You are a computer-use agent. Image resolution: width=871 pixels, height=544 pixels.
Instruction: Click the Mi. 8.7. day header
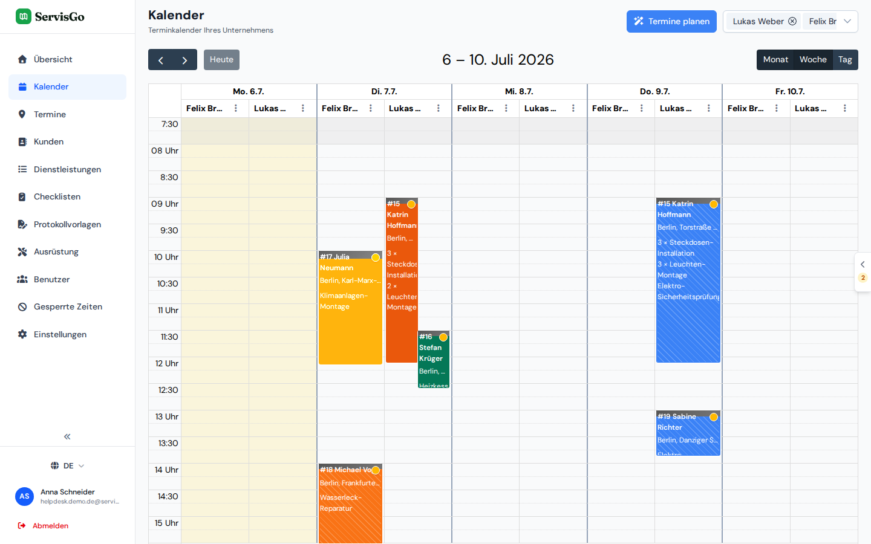[519, 92]
